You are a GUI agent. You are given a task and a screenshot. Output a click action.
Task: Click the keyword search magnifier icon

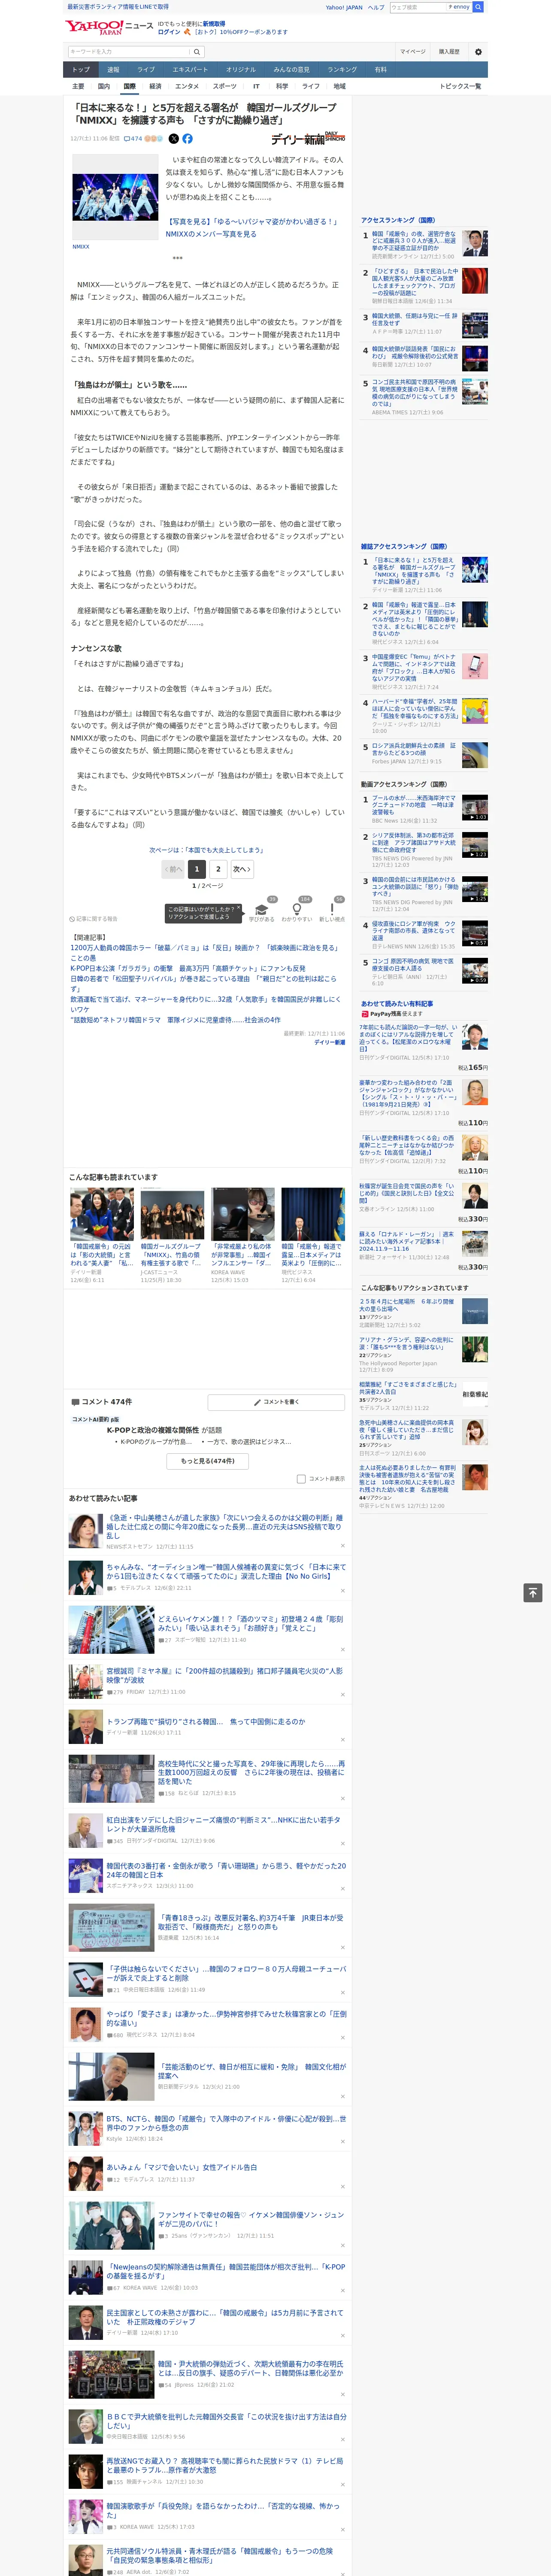197,51
